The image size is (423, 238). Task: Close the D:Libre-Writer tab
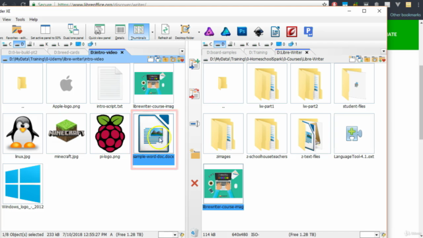pos(307,52)
